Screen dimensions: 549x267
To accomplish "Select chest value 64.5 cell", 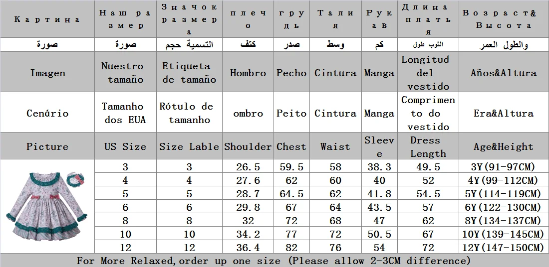I will coord(291,194).
